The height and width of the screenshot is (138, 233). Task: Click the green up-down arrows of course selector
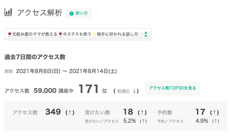(x=146, y=34)
